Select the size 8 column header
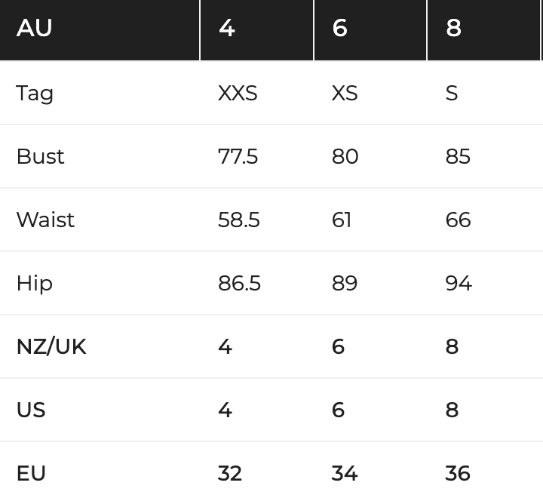This screenshot has width=543, height=504. [x=483, y=29]
